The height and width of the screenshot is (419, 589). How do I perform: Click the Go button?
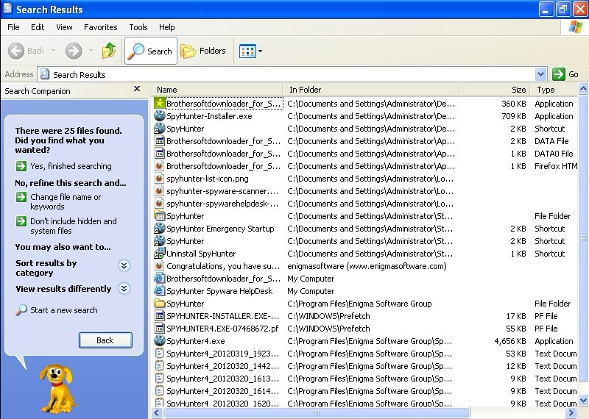565,74
